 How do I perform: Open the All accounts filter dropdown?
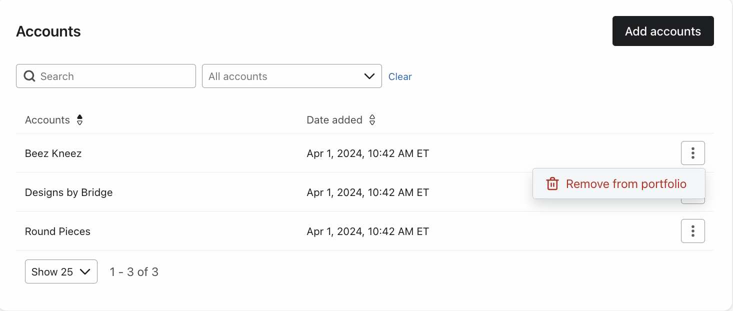[292, 76]
